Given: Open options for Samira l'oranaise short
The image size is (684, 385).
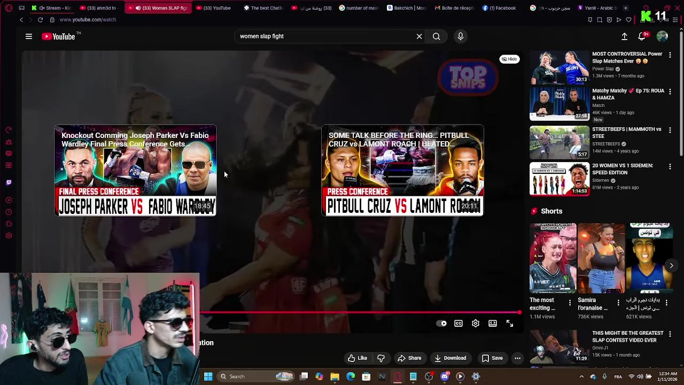Looking at the screenshot, I should point(618,303).
